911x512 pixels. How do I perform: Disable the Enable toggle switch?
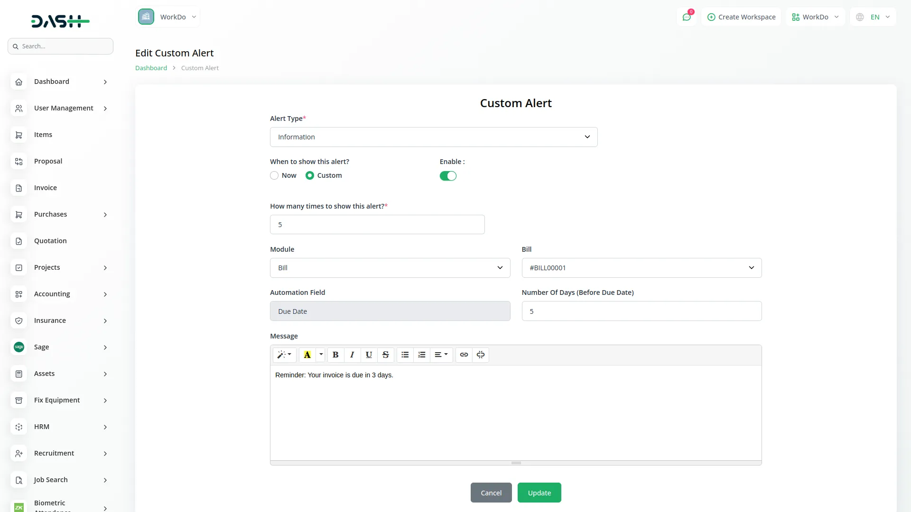click(x=448, y=175)
